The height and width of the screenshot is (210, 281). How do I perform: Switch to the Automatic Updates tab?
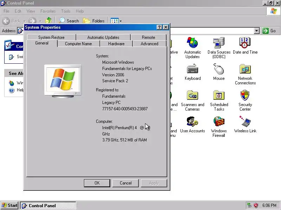click(103, 37)
